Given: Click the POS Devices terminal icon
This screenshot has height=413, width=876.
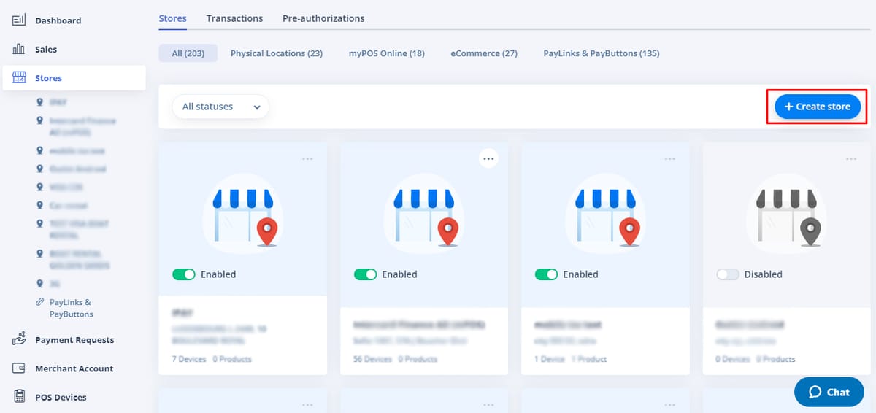Looking at the screenshot, I should 19,397.
